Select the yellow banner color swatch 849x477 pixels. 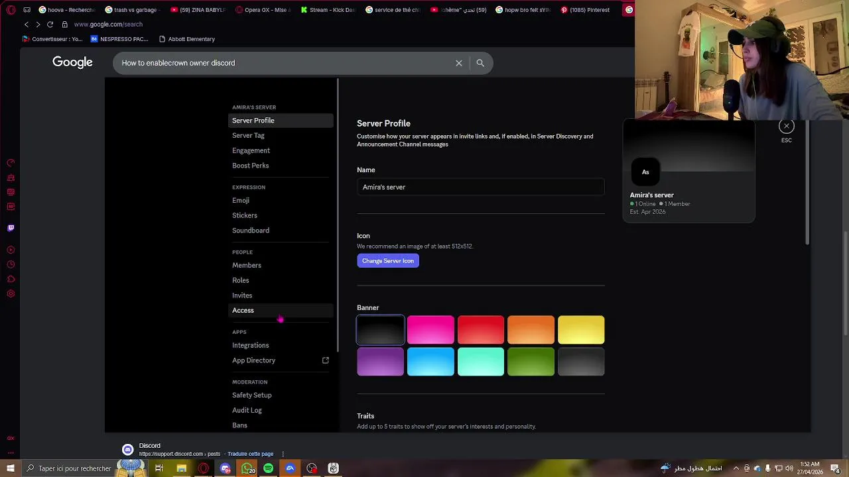[581, 330]
